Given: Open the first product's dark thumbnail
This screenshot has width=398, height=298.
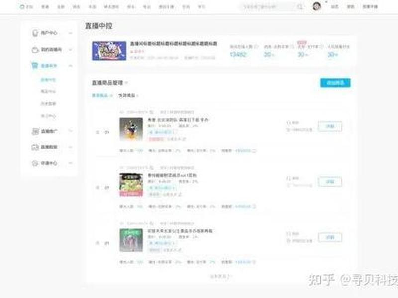Looking at the screenshot, I should coord(131,129).
